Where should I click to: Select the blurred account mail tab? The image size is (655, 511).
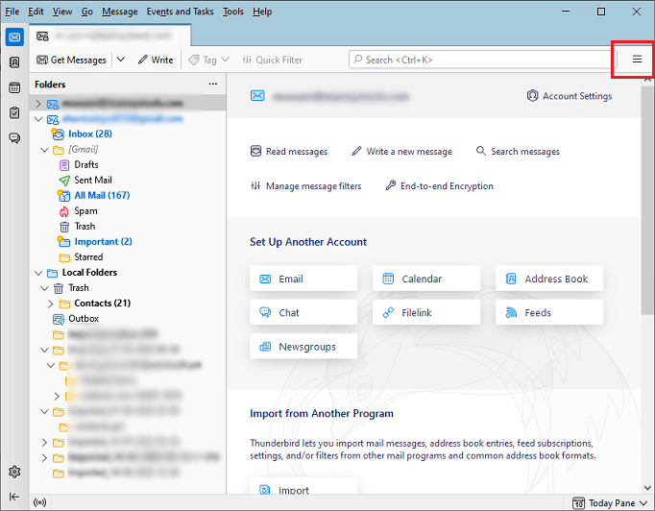pyautogui.click(x=110, y=36)
